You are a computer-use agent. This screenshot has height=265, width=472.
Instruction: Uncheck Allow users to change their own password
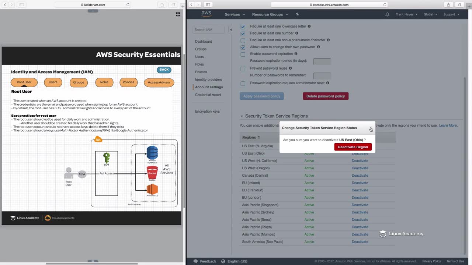click(x=243, y=47)
